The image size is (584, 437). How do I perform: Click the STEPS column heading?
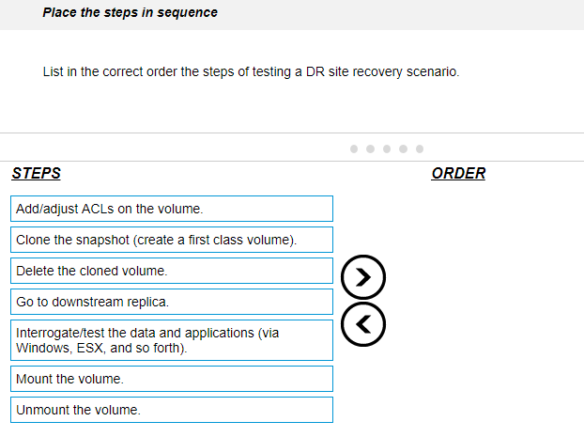[x=37, y=174]
